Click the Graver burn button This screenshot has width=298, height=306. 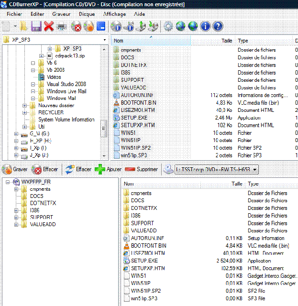pyautogui.click(x=15, y=169)
